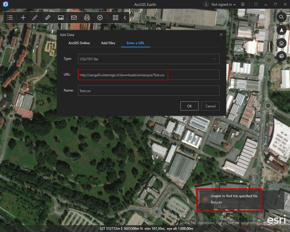Click the Email envelope icon

(74, 18)
